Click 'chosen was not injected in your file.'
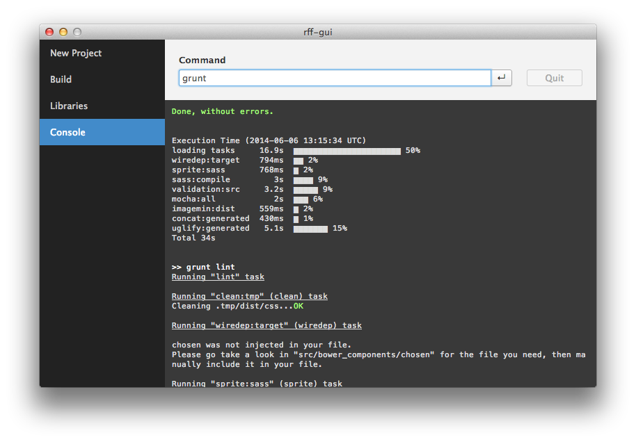 261,345
